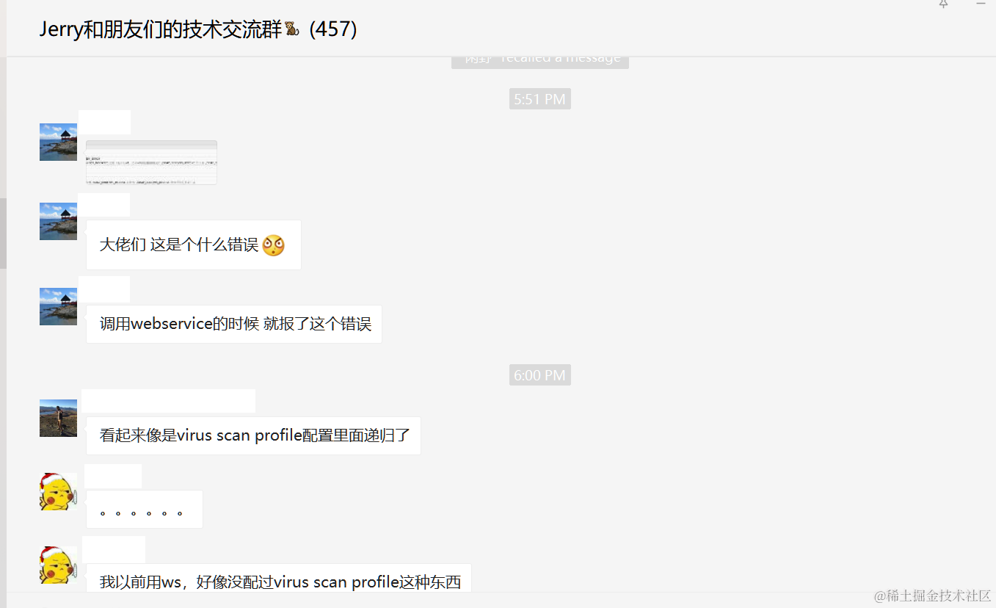Click avatar of the "virus scan profile配置里面递归了" sender
Image resolution: width=996 pixels, height=608 pixels.
coord(58,419)
